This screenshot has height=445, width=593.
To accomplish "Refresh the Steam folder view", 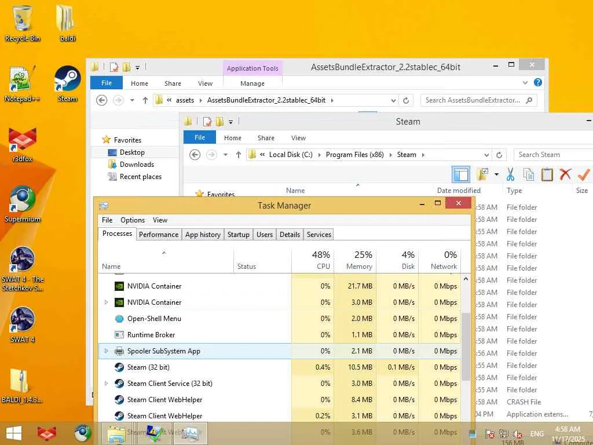I will click(499, 155).
